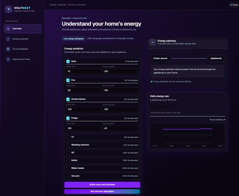Enable the Vacuum appliance checkbox

(x=68, y=176)
